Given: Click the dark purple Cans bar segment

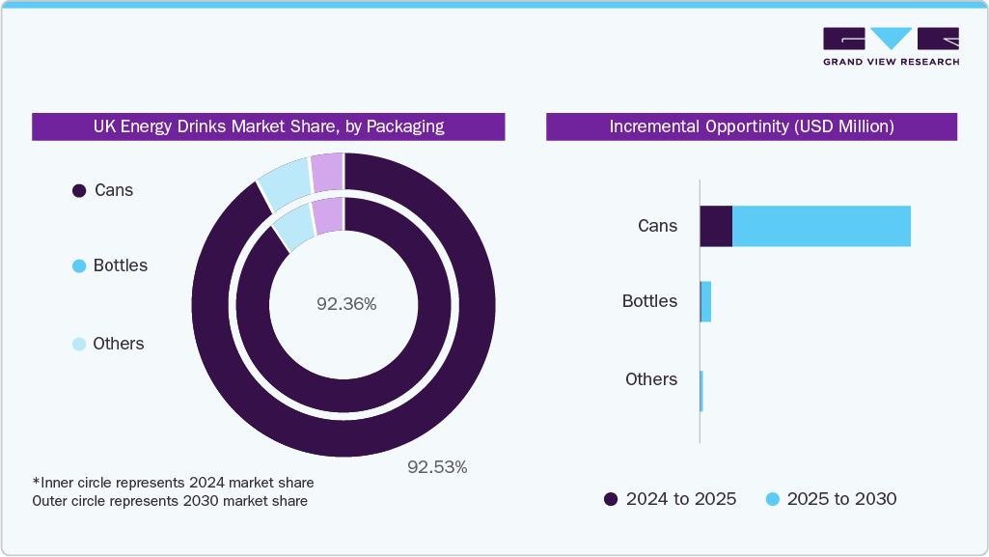Looking at the screenshot, I should pos(716,226).
